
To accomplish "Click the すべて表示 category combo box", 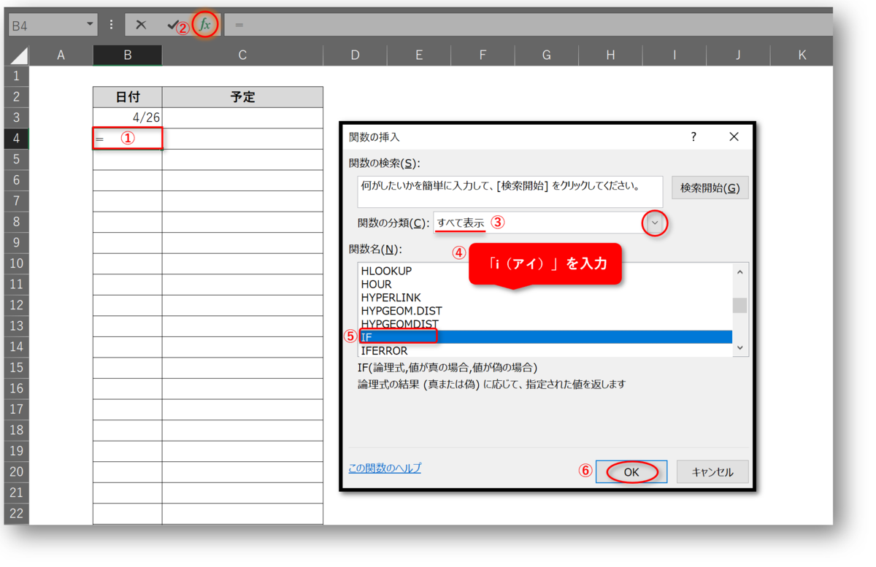I will pos(511,223).
